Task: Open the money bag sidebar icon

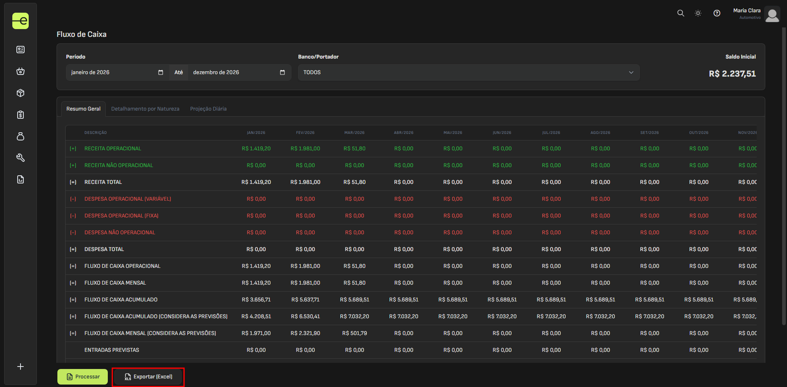Action: pyautogui.click(x=20, y=136)
